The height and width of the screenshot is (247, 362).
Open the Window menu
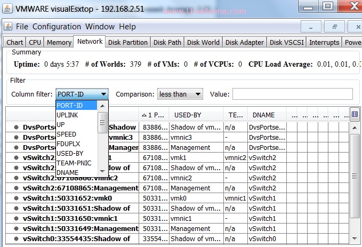100,27
